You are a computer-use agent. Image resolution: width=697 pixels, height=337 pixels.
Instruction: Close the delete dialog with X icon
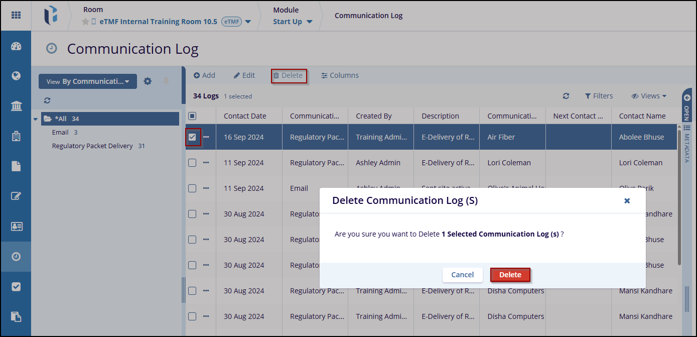[x=627, y=201]
